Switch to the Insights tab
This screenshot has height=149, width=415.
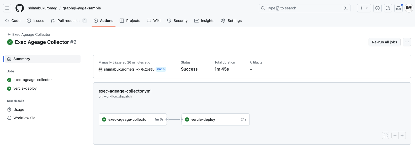[204, 21]
